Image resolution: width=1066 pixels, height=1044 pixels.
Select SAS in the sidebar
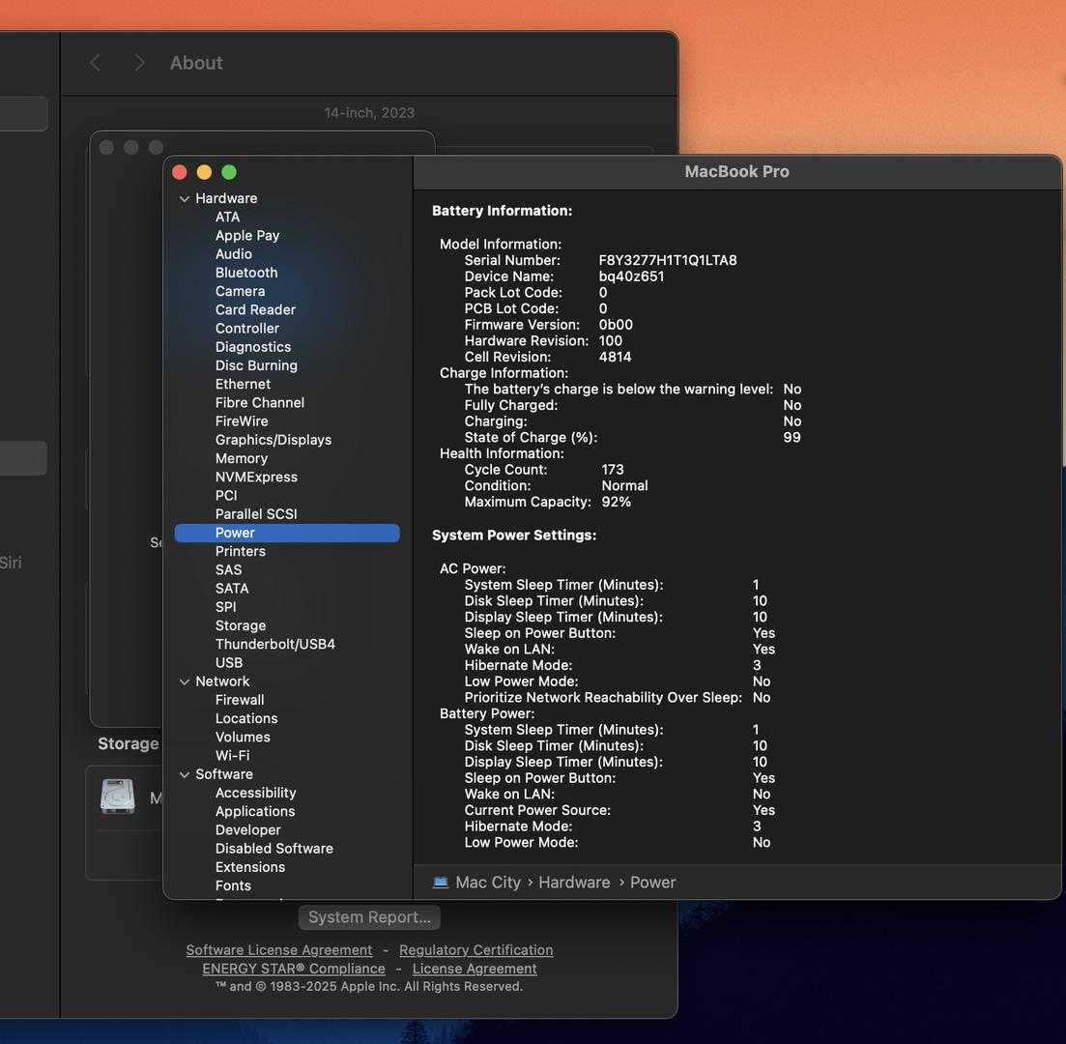click(228, 570)
